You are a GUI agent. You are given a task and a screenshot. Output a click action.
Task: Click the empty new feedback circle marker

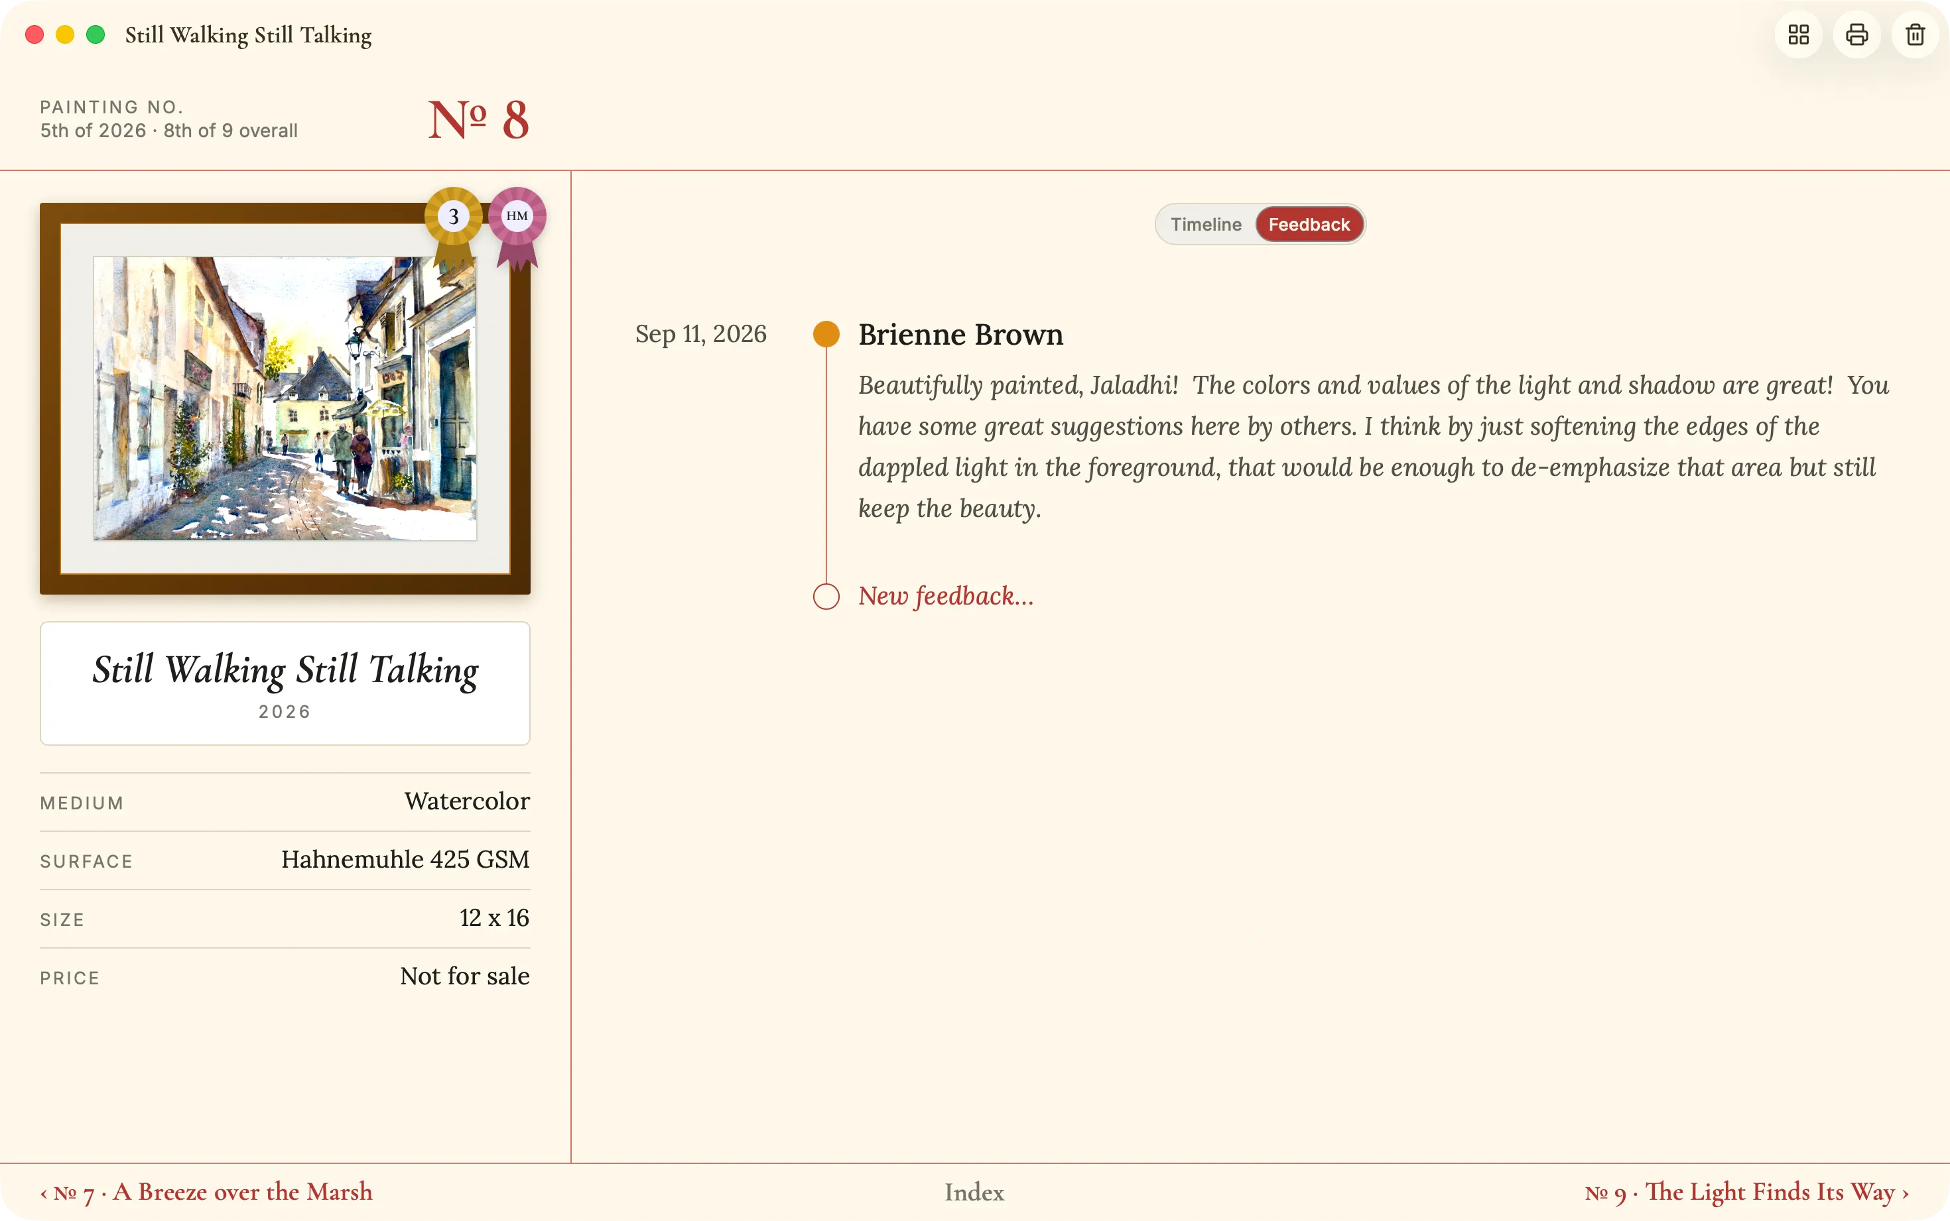(826, 596)
